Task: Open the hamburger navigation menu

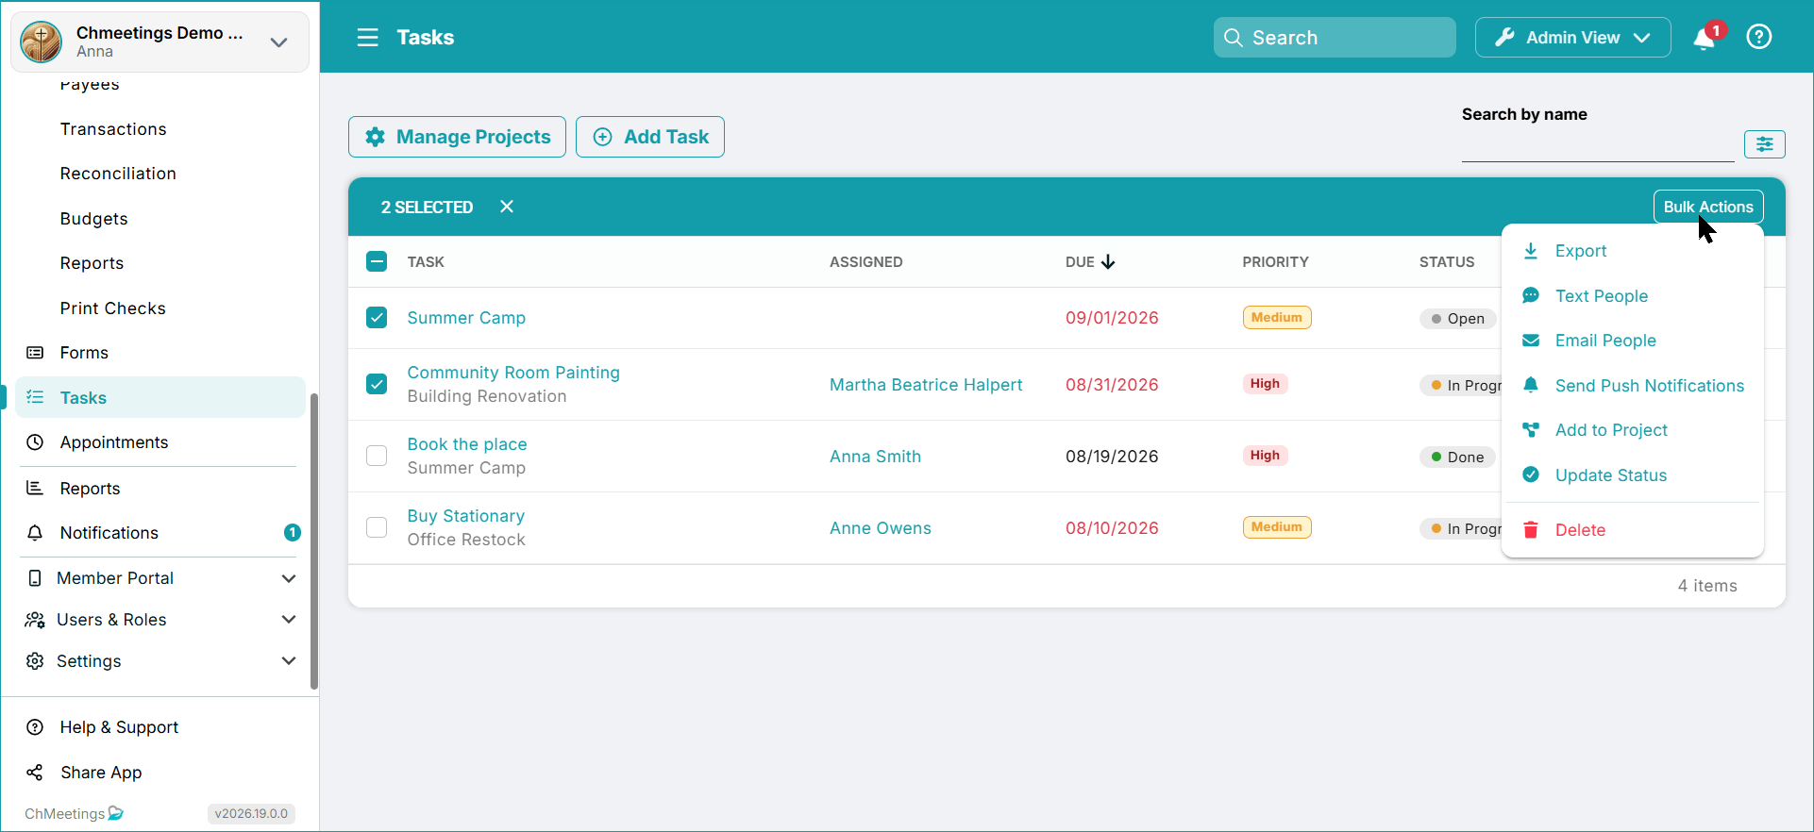Action: [x=367, y=38]
